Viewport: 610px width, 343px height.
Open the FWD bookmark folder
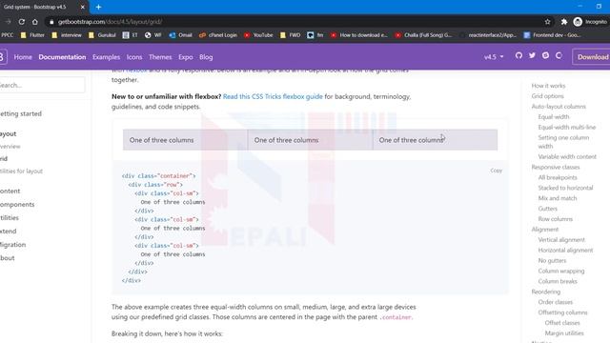coord(290,35)
